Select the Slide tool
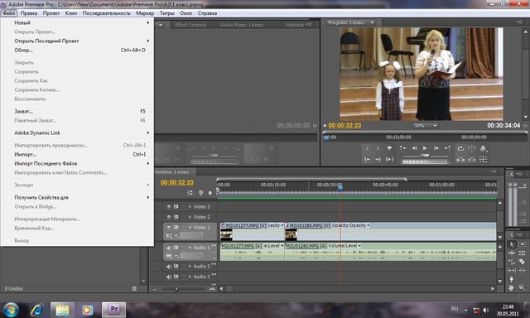 (x=522, y=270)
